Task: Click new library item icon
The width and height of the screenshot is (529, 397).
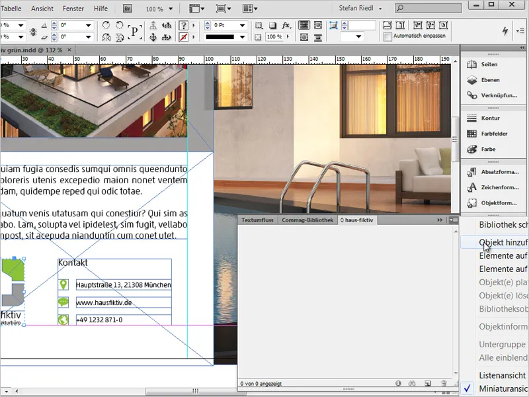Action: [427, 383]
